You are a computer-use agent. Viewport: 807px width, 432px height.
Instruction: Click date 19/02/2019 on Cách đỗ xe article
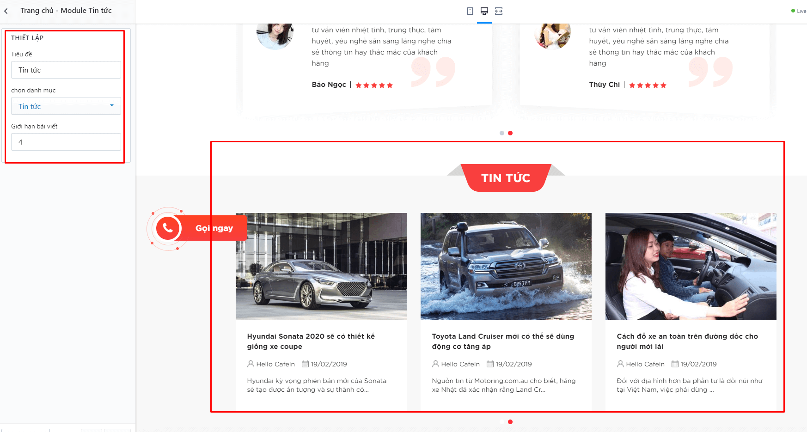click(699, 364)
